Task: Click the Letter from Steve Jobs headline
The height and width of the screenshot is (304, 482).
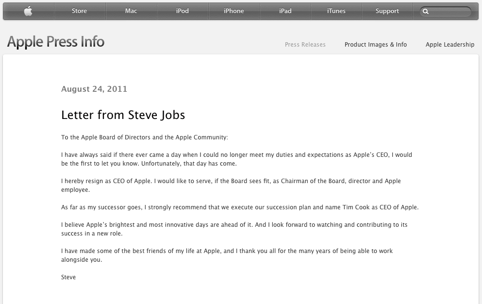Action: [x=123, y=115]
